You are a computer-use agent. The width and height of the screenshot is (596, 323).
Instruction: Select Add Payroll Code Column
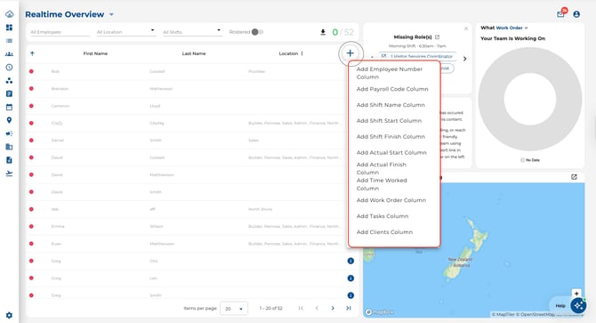tap(394, 89)
